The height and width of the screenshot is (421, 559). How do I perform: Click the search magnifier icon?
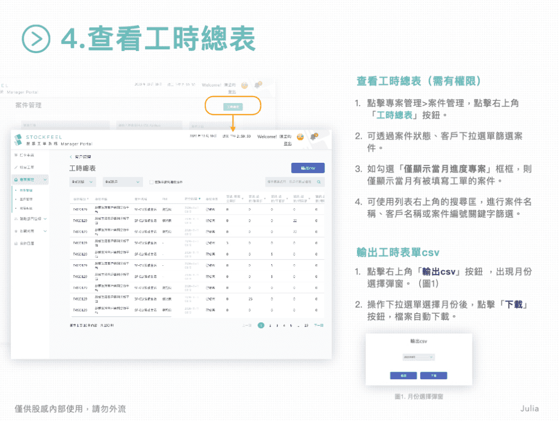(320, 182)
